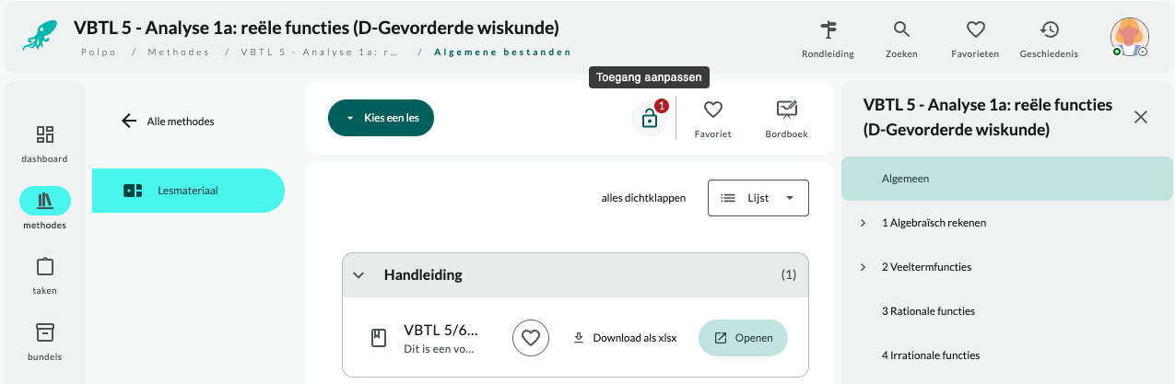Screen dimensions: 1175x384
Task: Click Download als xlsx link
Action: click(625, 338)
